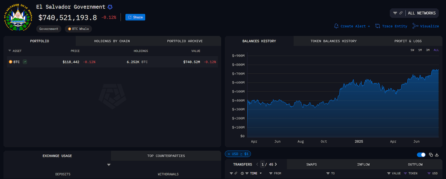Click the El Salvador coat of arms logo
This screenshot has height=179, width=446.
pyautogui.click(x=17, y=18)
